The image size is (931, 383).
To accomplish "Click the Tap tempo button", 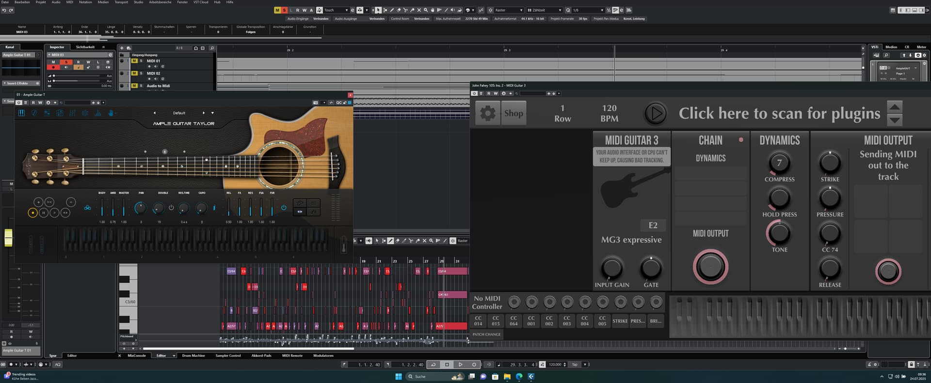I will (575, 365).
